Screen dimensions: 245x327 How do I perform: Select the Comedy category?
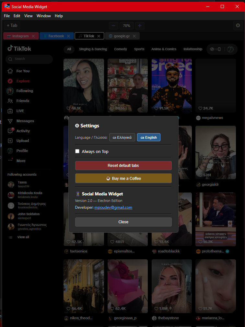pyautogui.click(x=121, y=49)
